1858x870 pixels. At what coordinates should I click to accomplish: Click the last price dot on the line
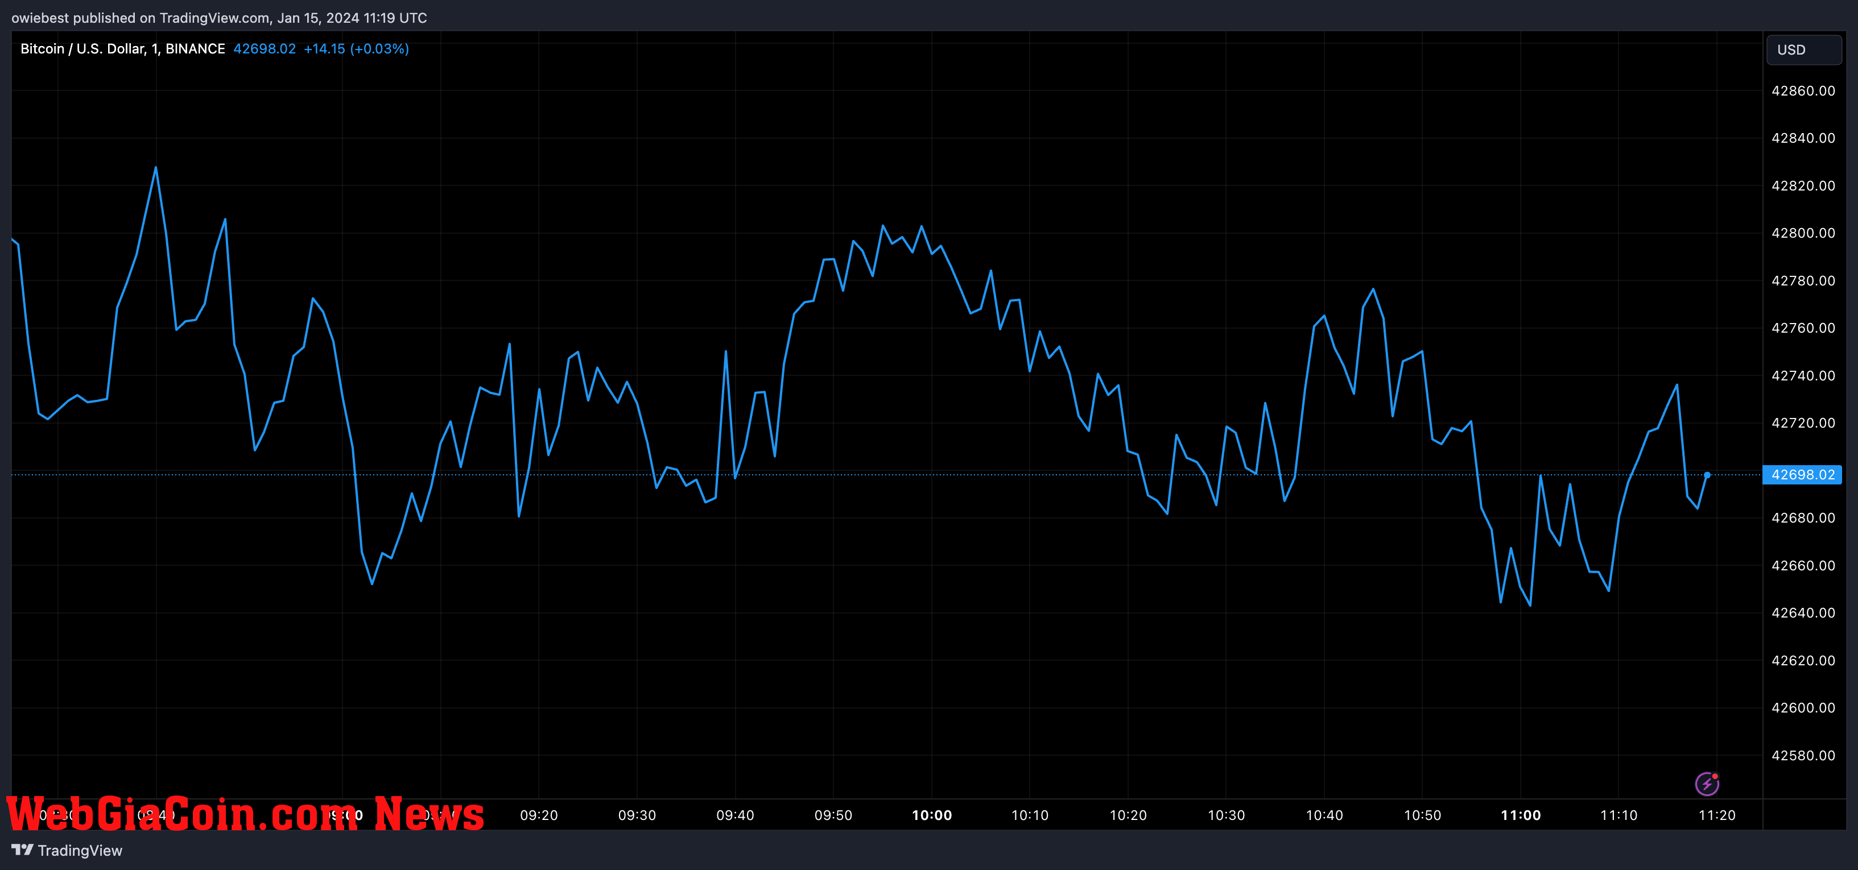pyautogui.click(x=1707, y=474)
